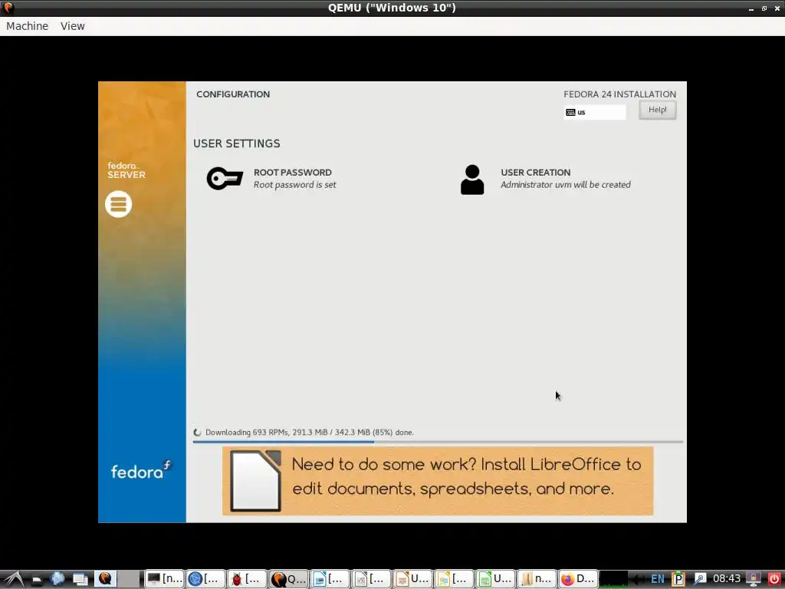785x589 pixels.
Task: Click the key-shaped tray icon
Action: pyautogui.click(x=699, y=579)
